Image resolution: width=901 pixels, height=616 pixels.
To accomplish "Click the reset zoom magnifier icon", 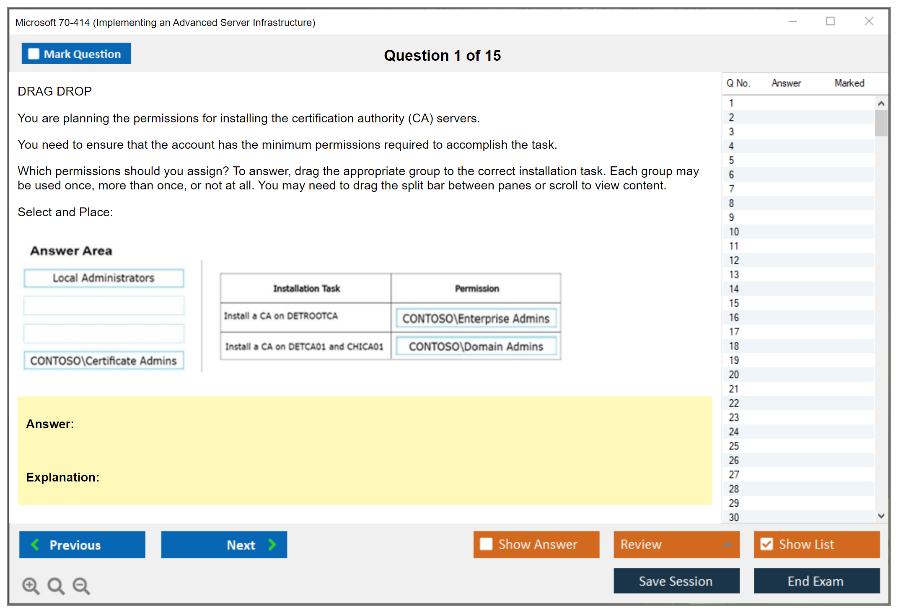I will 56,585.
